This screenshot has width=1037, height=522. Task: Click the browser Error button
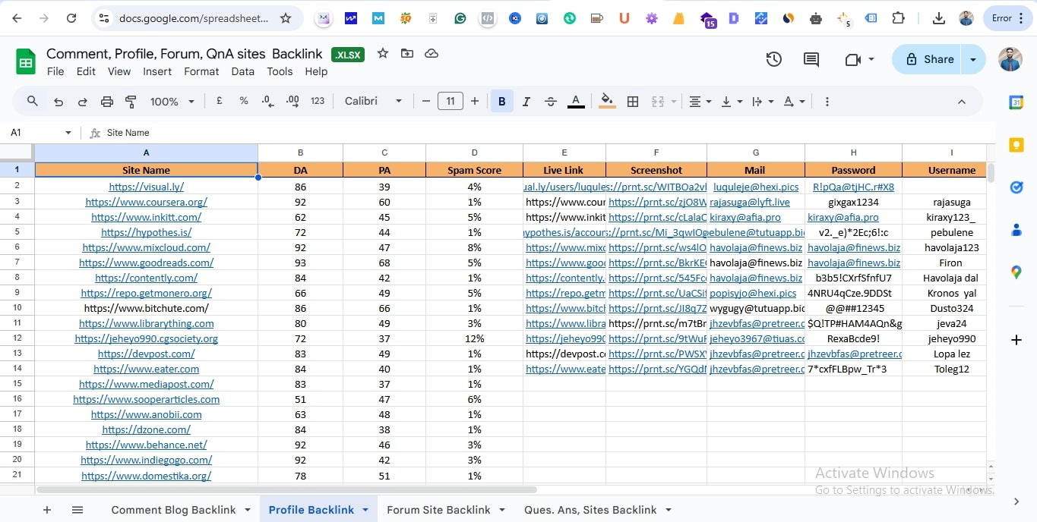[1008, 18]
